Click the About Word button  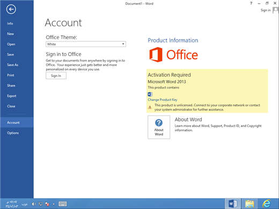(159, 127)
